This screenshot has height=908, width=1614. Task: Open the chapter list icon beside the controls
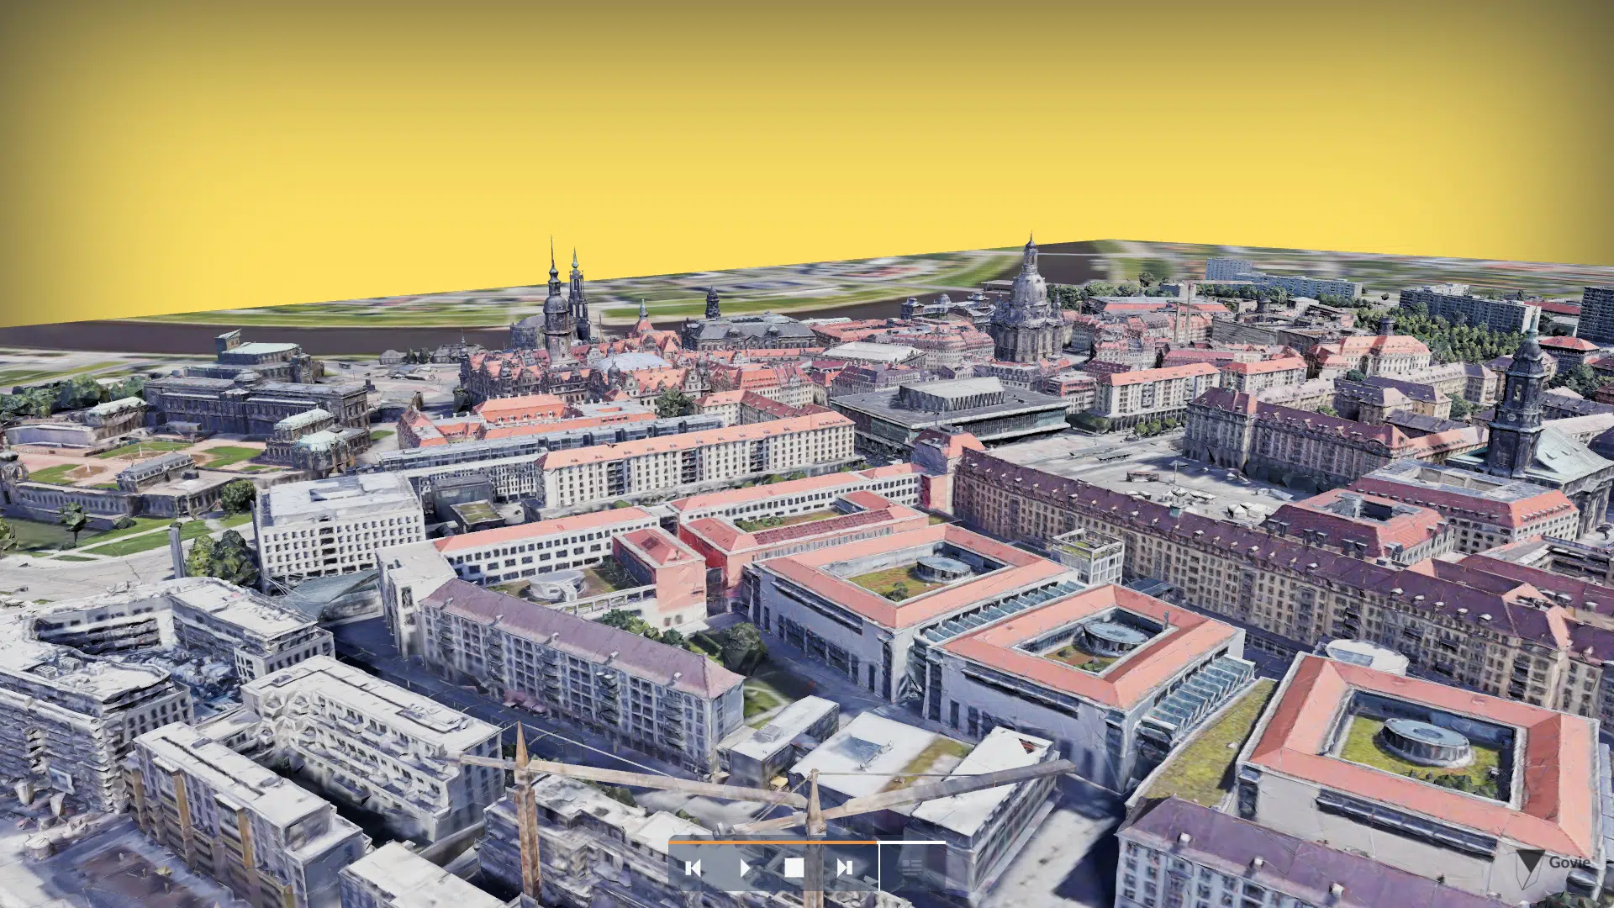(910, 866)
